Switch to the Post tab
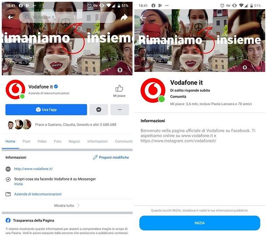Viewport: 267px width, 236px height. click(x=26, y=141)
